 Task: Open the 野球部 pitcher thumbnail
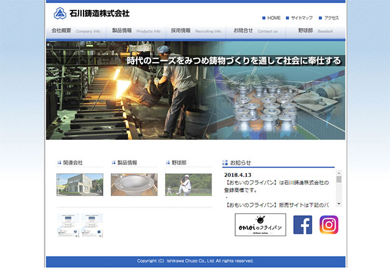click(x=188, y=185)
